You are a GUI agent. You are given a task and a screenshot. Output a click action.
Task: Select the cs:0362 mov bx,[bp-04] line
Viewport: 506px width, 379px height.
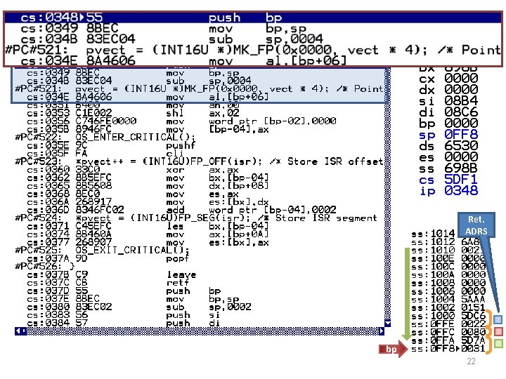click(148, 178)
